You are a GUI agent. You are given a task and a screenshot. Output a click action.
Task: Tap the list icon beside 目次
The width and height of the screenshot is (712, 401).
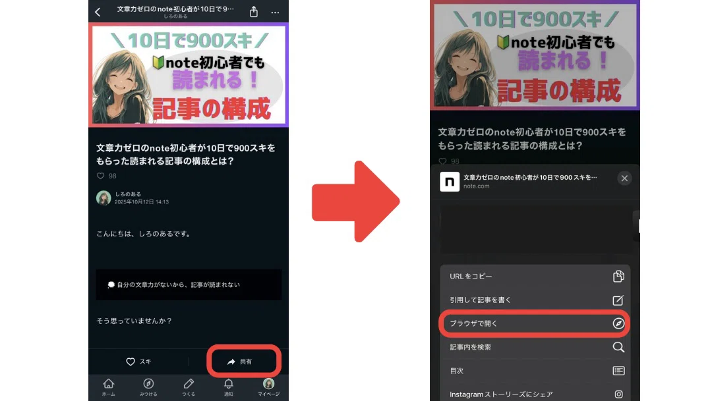(618, 371)
